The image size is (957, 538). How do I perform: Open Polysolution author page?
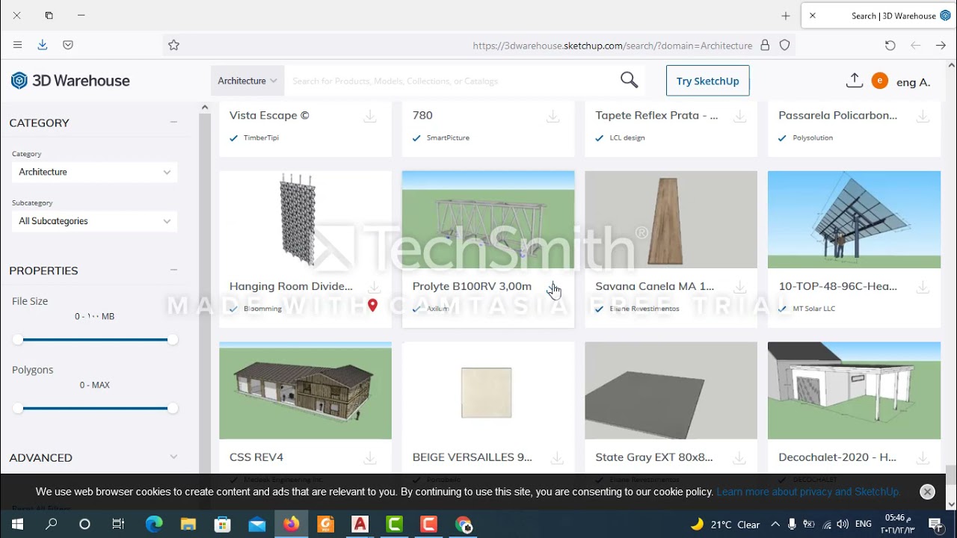pyautogui.click(x=813, y=137)
